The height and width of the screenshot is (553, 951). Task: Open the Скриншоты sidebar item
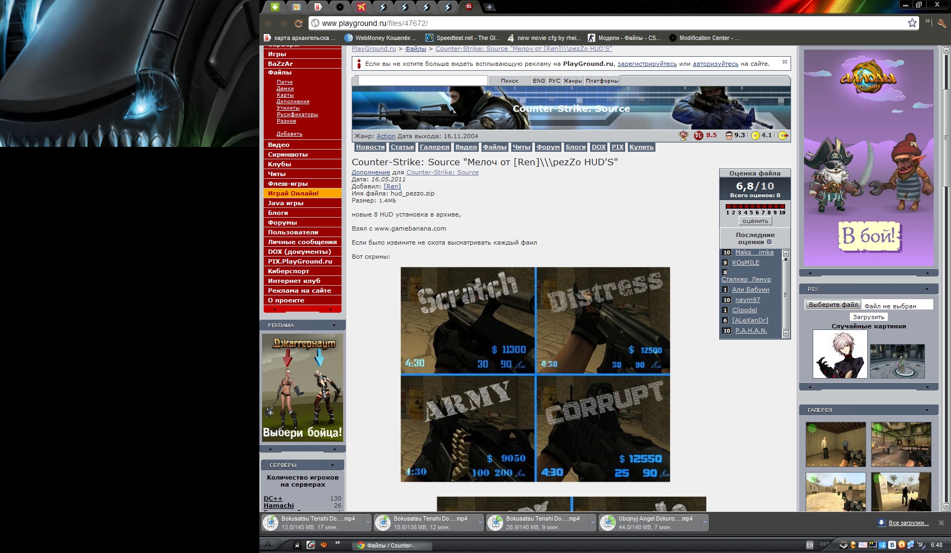tap(302, 154)
